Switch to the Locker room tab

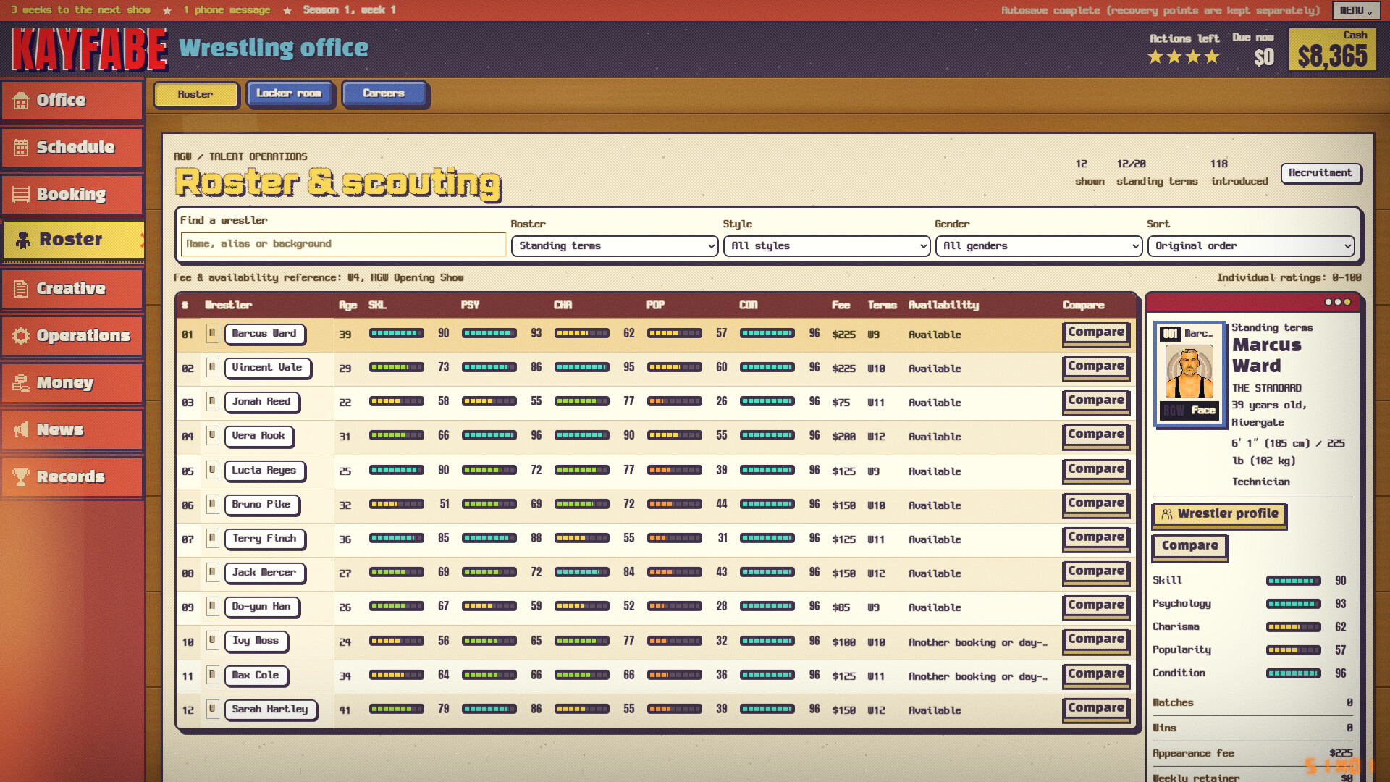[x=289, y=93]
